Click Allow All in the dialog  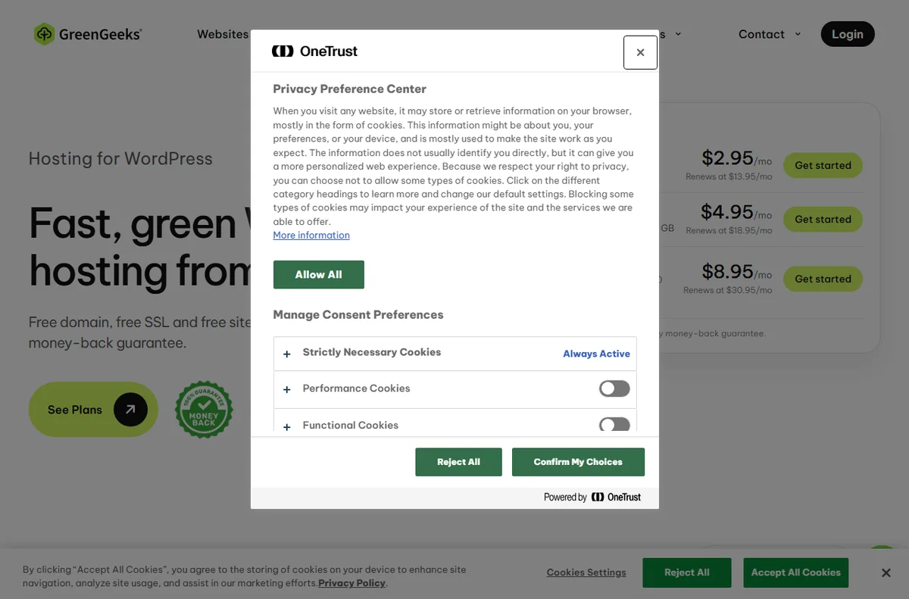(x=319, y=275)
